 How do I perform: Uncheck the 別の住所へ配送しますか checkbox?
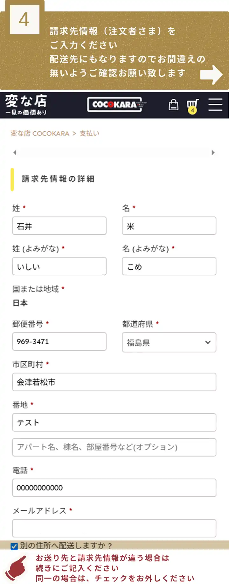click(14, 546)
